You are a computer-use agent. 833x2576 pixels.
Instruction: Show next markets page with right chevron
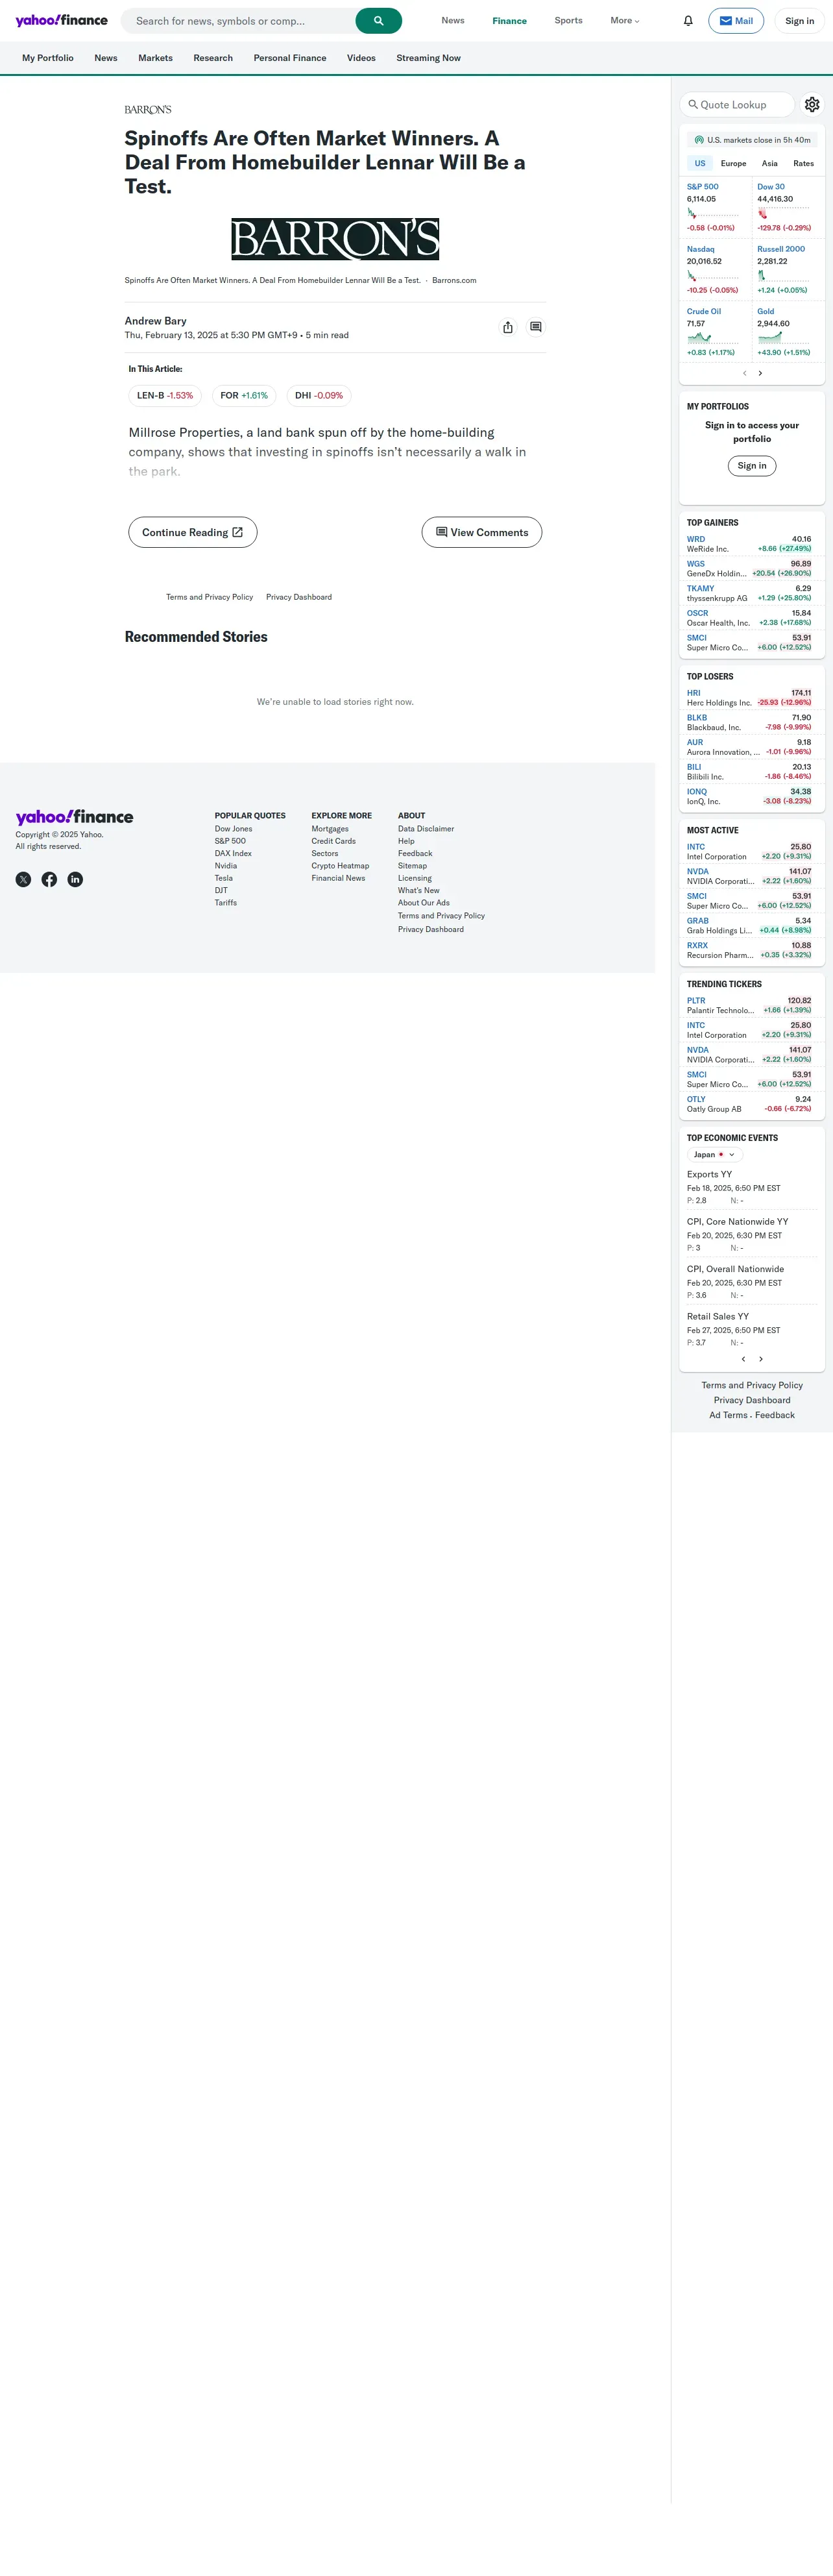[760, 373]
